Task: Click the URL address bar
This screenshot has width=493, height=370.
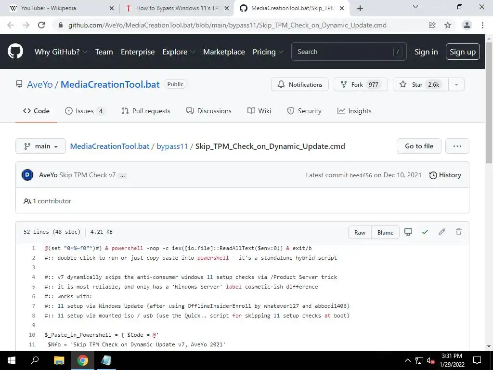Action: 227,25
